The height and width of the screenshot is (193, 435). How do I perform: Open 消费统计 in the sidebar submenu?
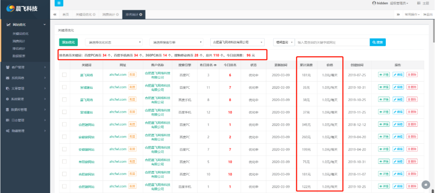point(19,41)
